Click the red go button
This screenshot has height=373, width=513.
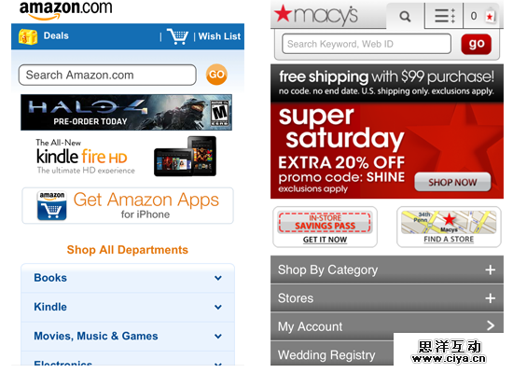pos(477,44)
